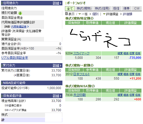The height and width of the screenshot is (124, 143).
Task: Click 現買 for 共立印刷
Action: pos(120,95)
